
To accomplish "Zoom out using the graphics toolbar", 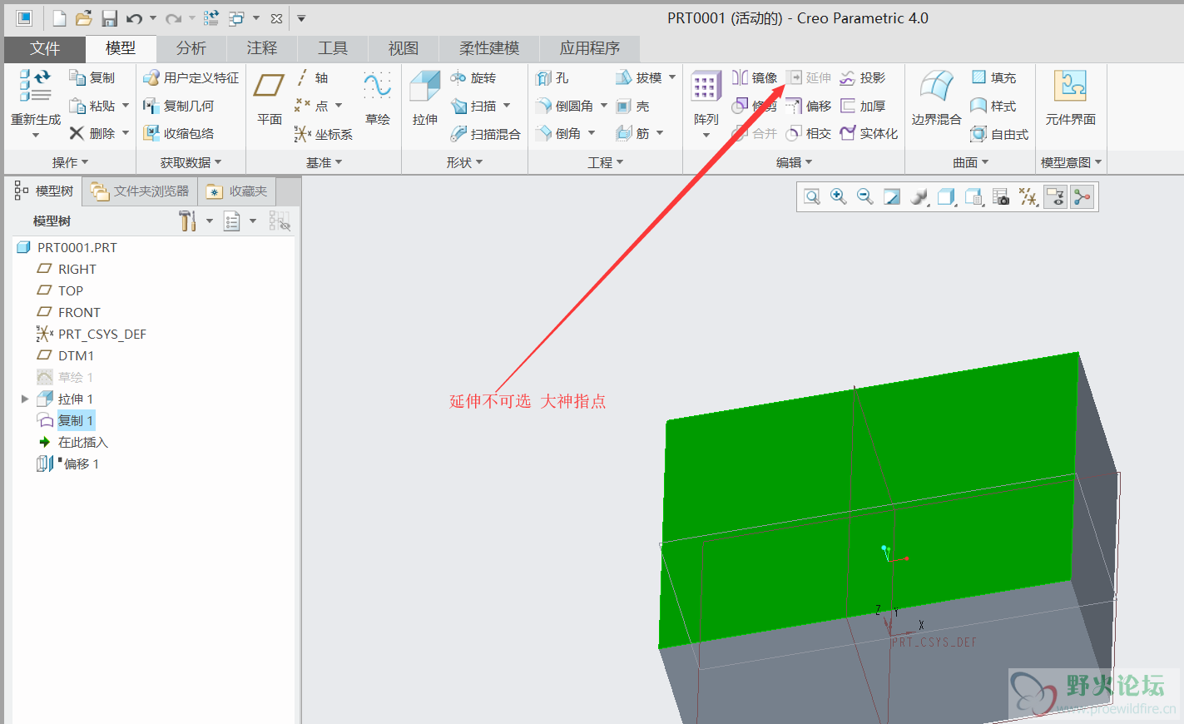I will tap(865, 196).
